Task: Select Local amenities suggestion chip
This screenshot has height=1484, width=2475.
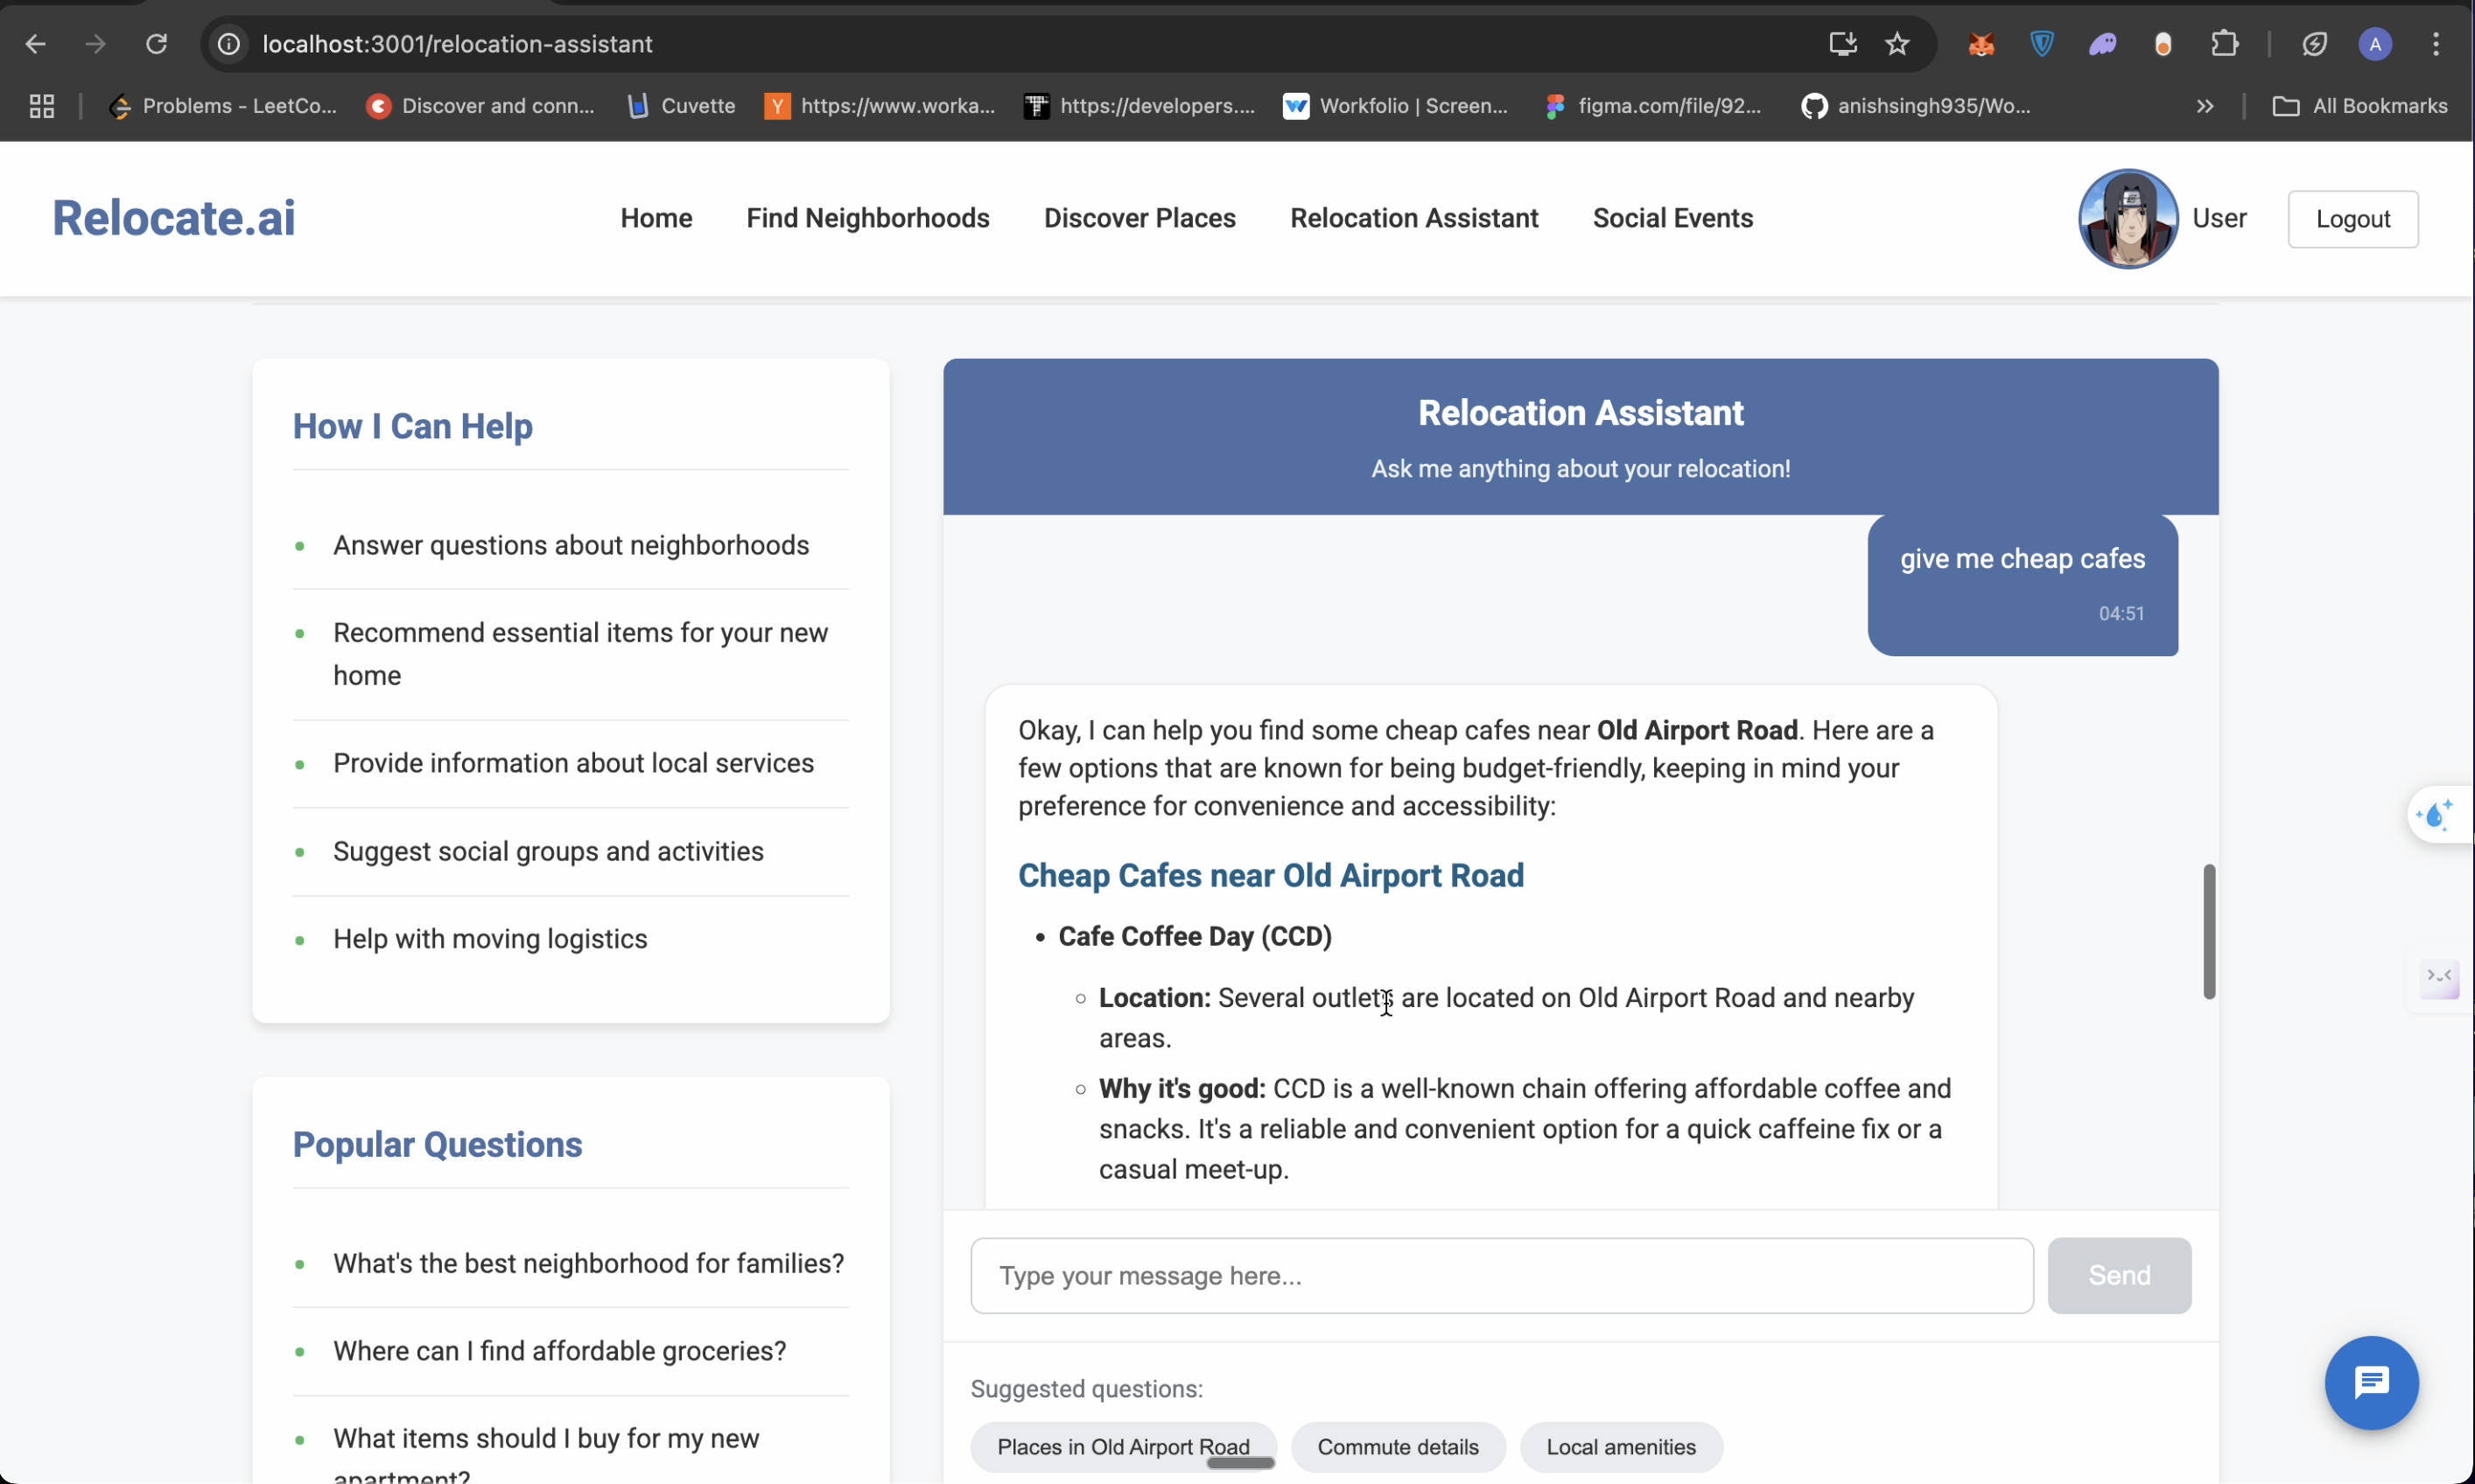Action: [x=1621, y=1446]
